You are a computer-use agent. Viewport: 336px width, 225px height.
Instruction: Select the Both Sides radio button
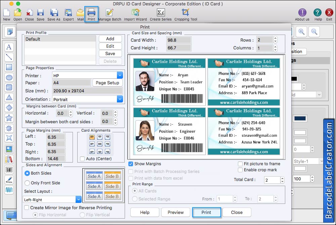click(27, 173)
